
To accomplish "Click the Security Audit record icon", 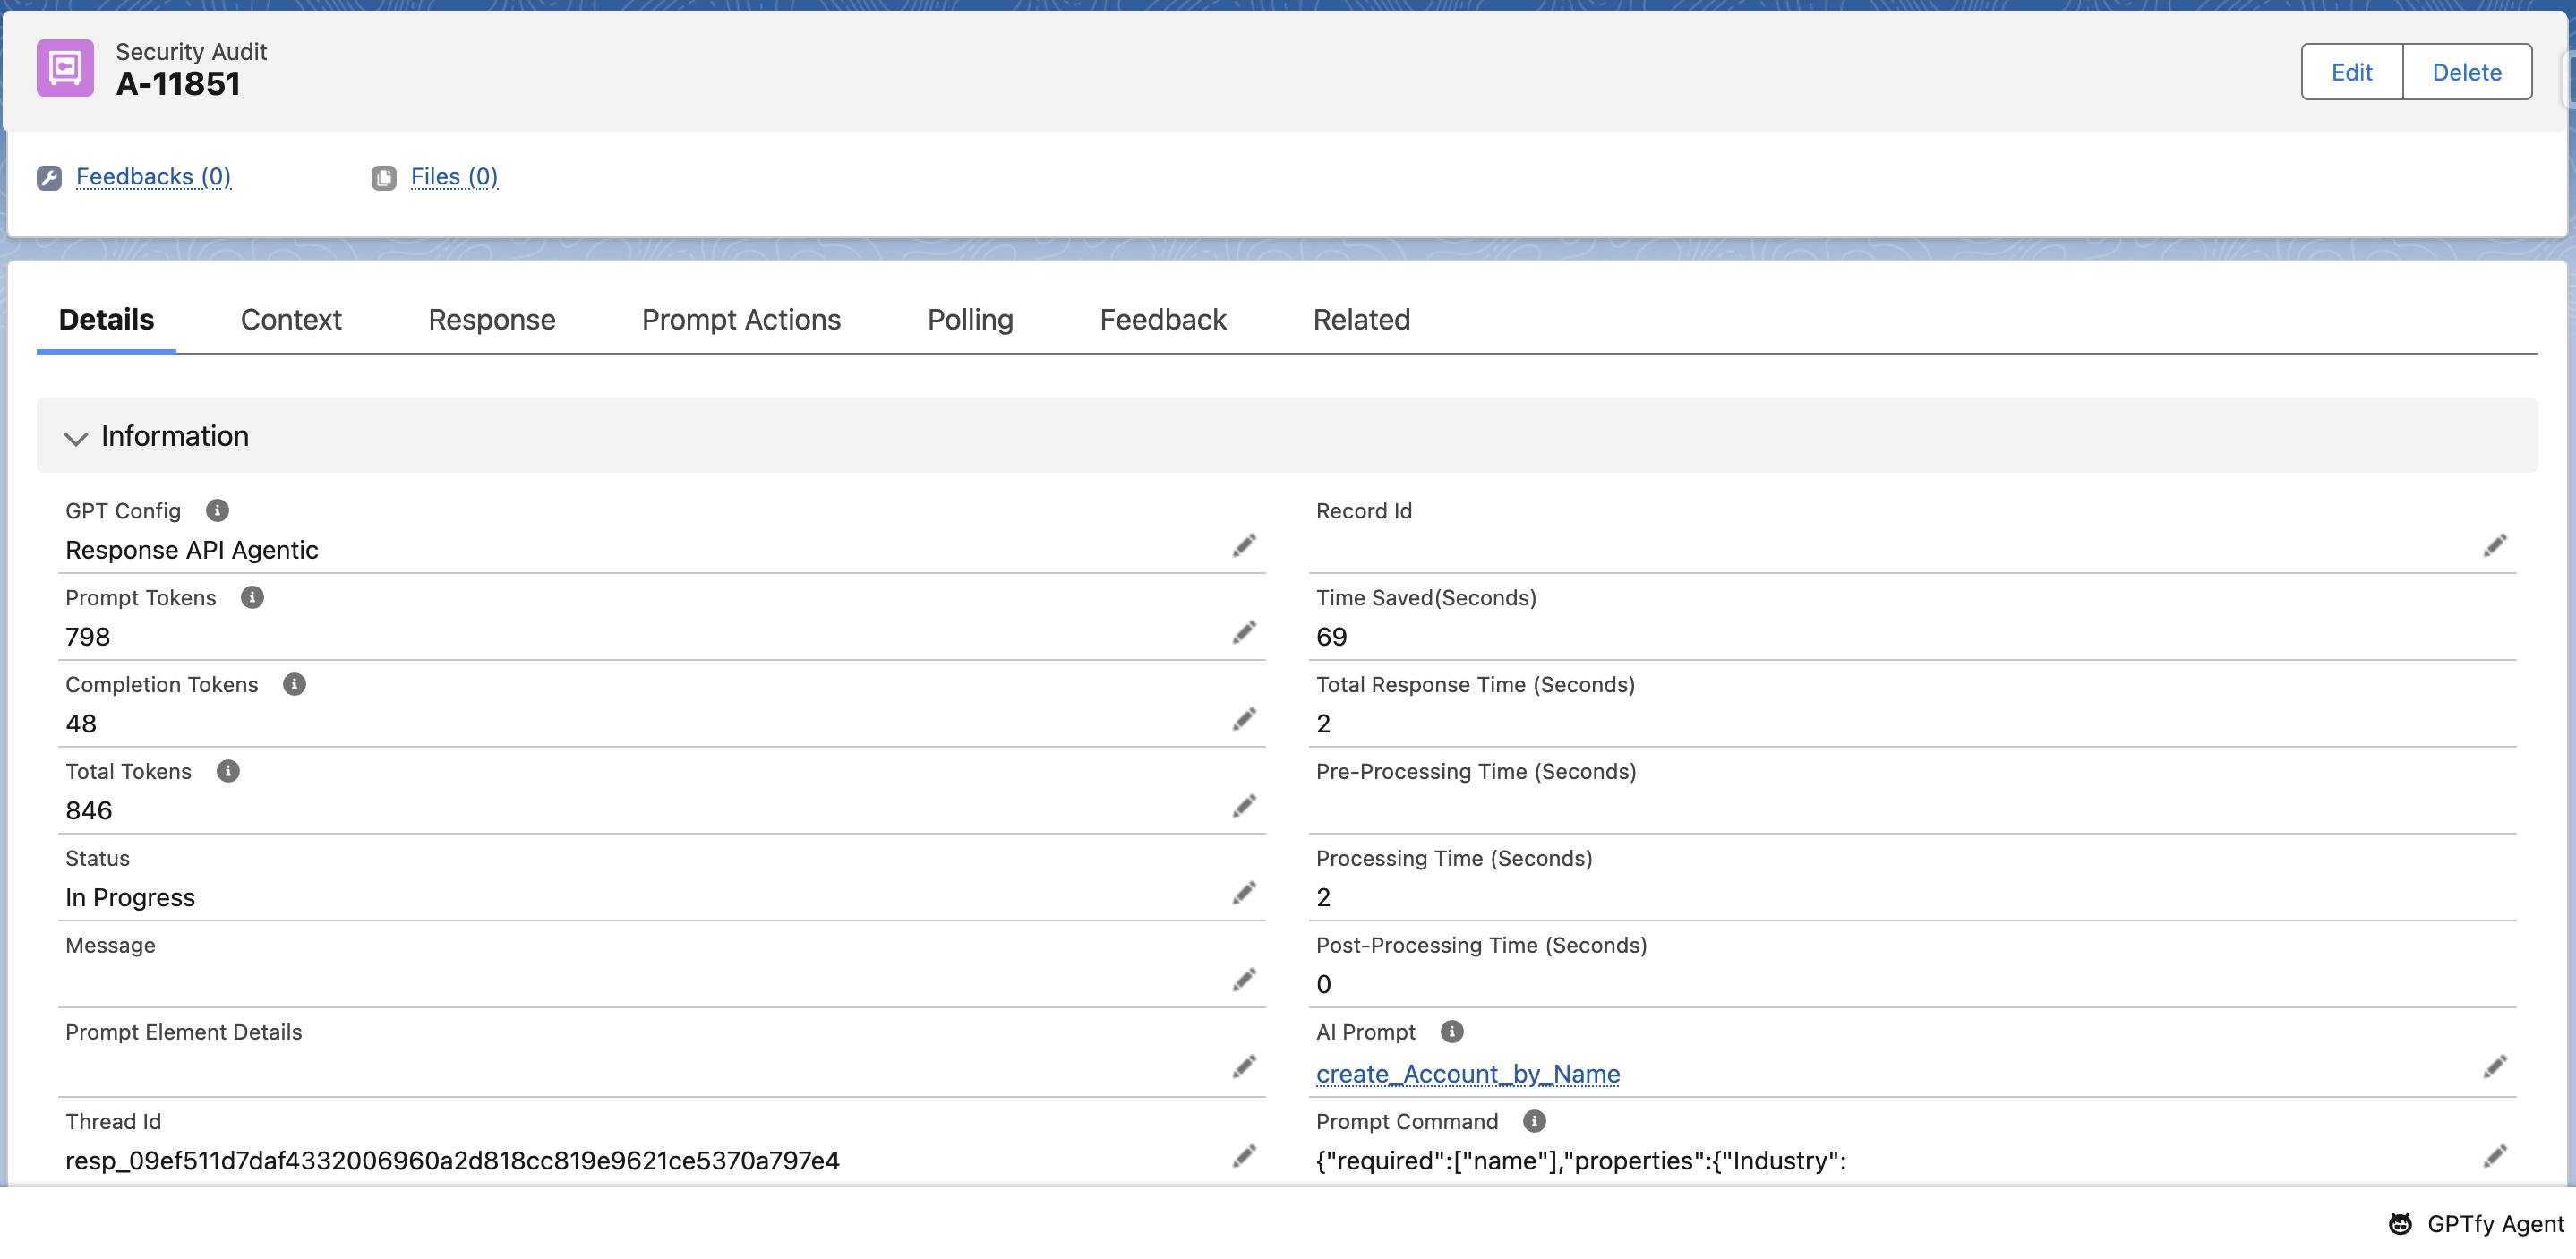I will (x=65, y=68).
